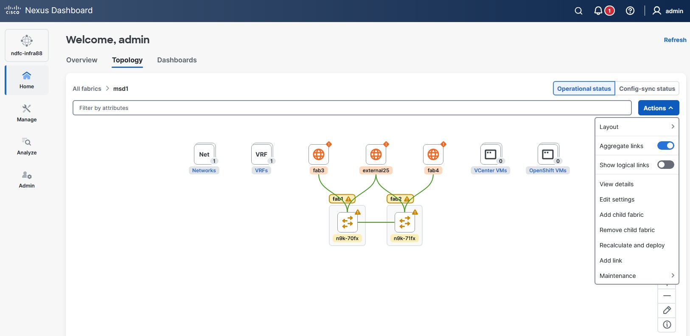The image size is (690, 336).
Task: Click the Refresh link
Action: 675,40
